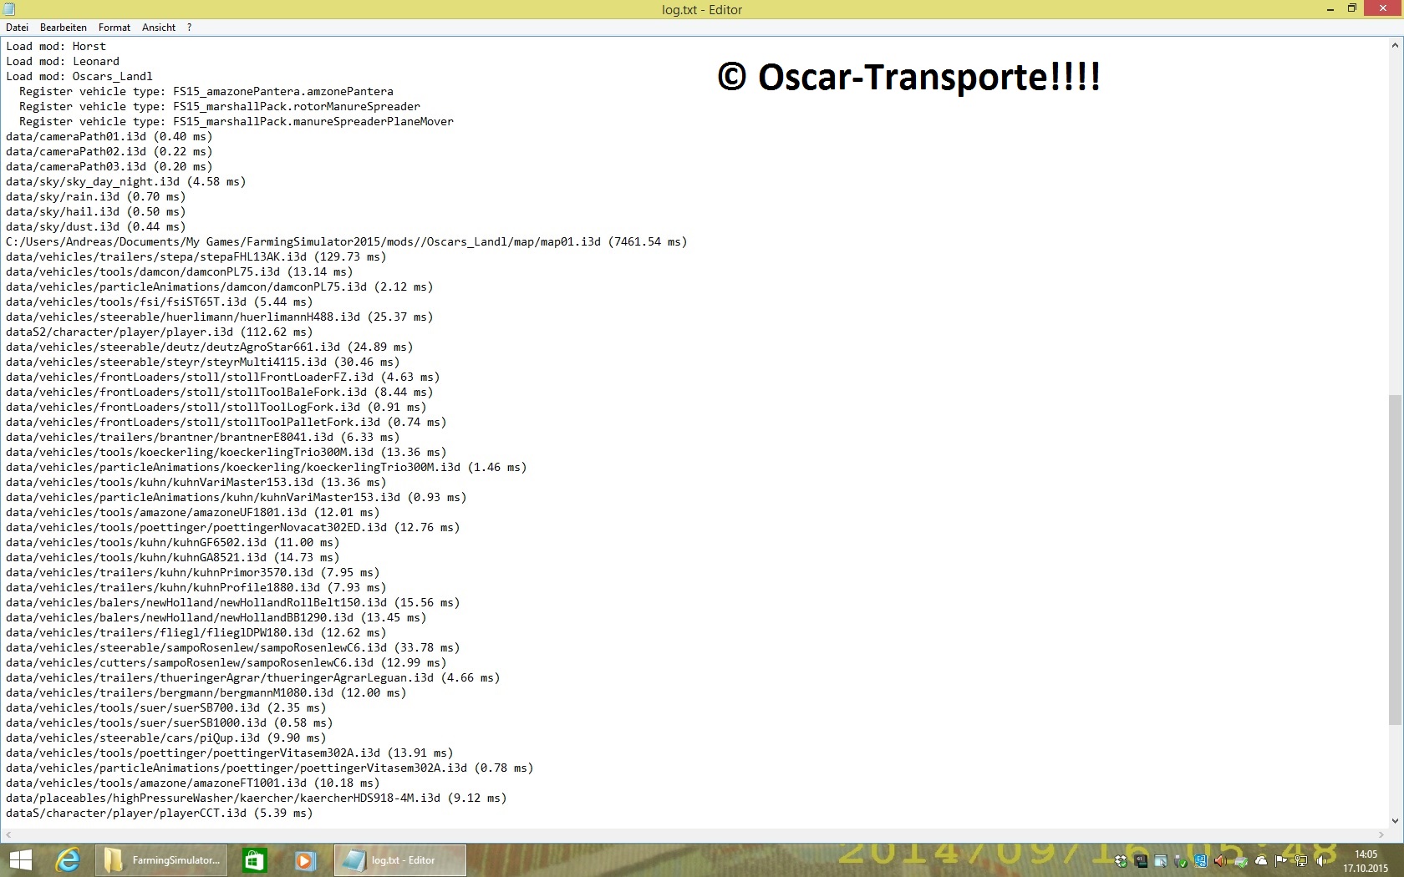Screen dimensions: 1404x877
Task: Click the data/cameraPath01.i3d line
Action: [x=109, y=137]
